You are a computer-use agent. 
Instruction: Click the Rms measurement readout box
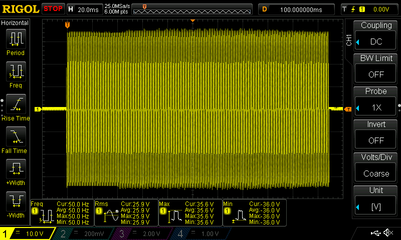[125, 212]
